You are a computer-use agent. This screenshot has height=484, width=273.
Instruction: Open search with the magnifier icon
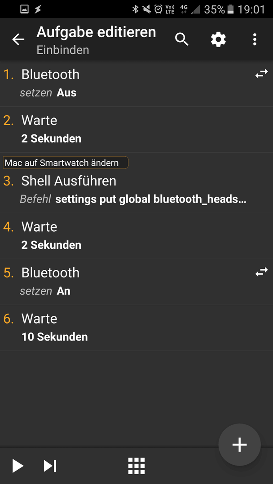click(182, 39)
